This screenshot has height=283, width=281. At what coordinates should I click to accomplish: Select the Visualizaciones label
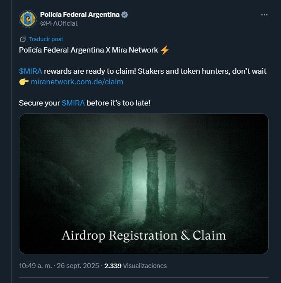(145, 266)
